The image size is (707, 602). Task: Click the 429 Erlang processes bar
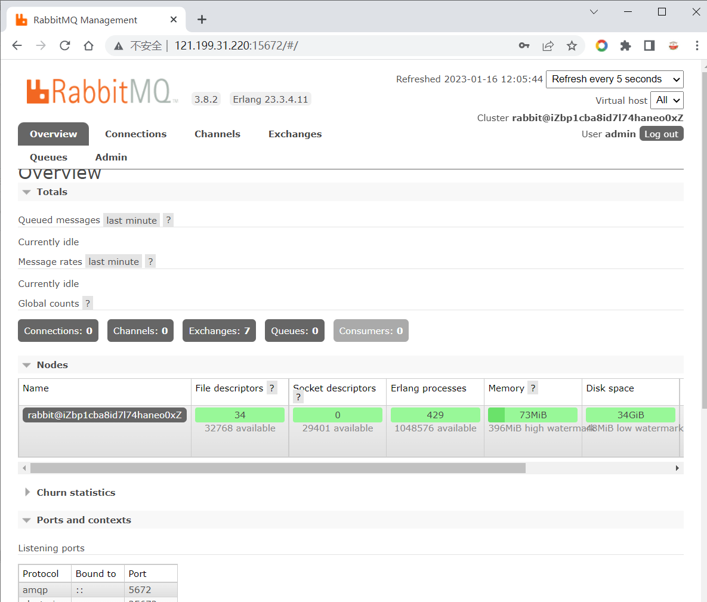pyautogui.click(x=435, y=415)
